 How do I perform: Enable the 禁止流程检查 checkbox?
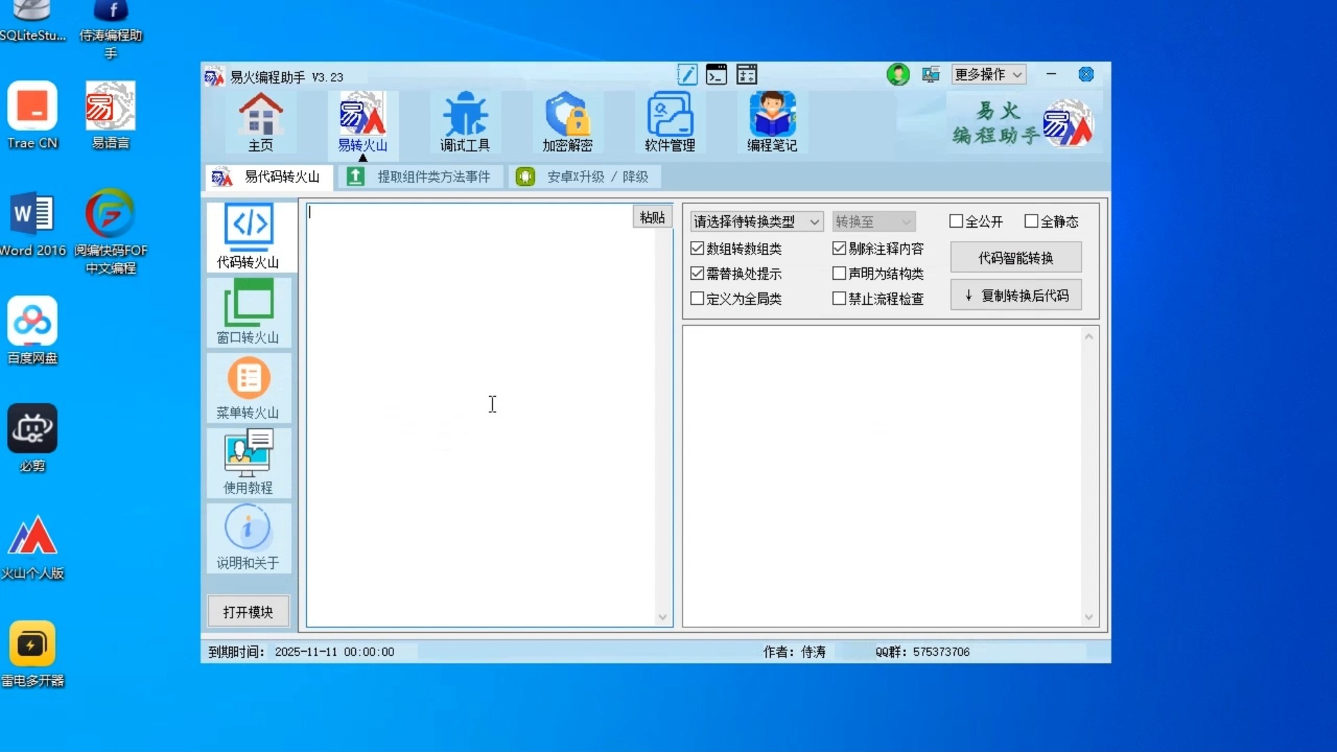click(x=839, y=299)
